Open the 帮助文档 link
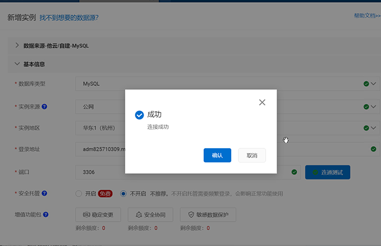The width and height of the screenshot is (381, 246). pos(366,16)
